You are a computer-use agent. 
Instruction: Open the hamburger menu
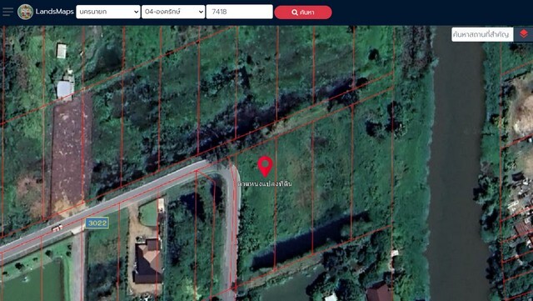(7, 12)
